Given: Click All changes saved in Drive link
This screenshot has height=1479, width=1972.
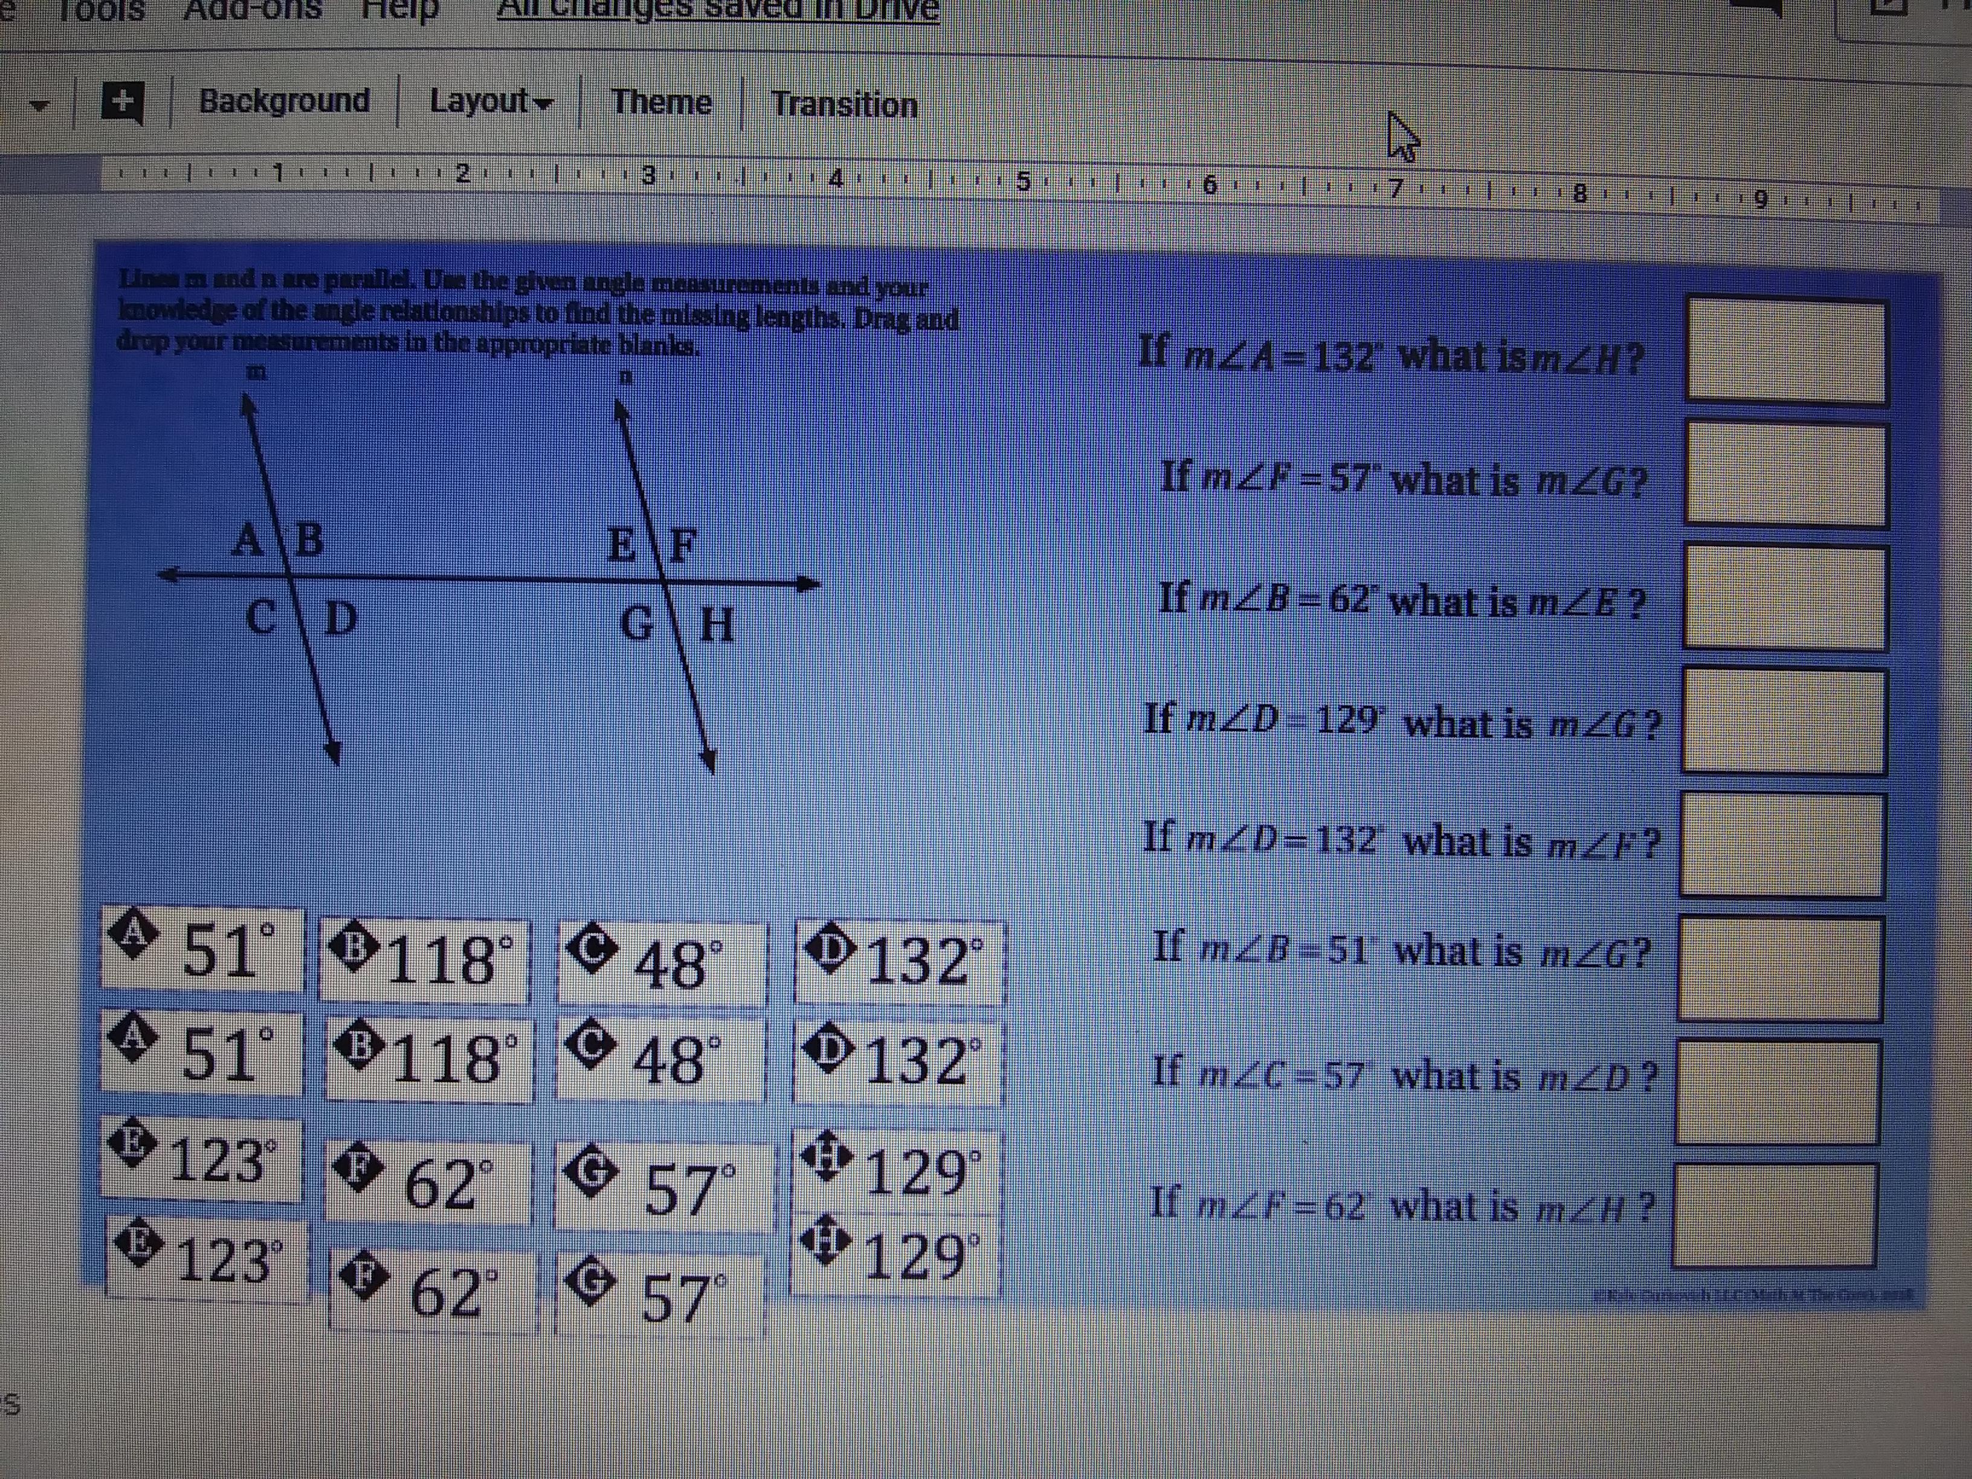Looking at the screenshot, I should coord(718,10).
